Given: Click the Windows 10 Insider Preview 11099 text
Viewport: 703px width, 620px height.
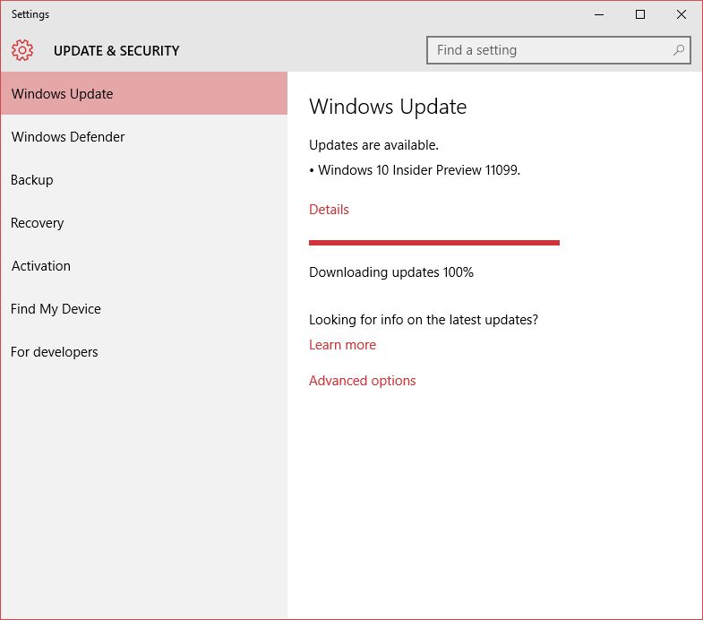Looking at the screenshot, I should 419,170.
